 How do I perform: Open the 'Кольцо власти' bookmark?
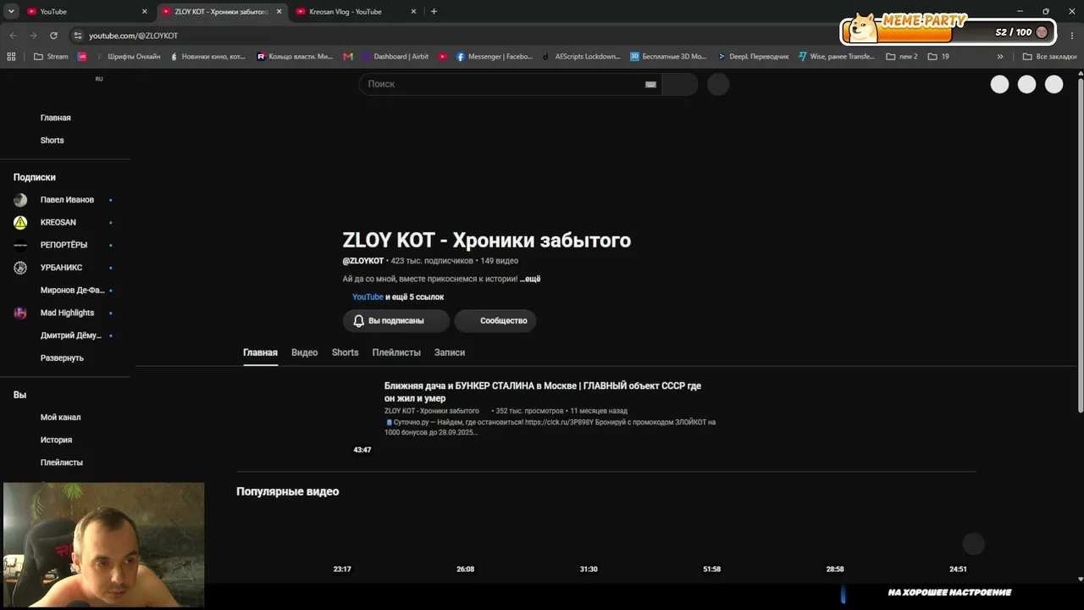coord(295,57)
